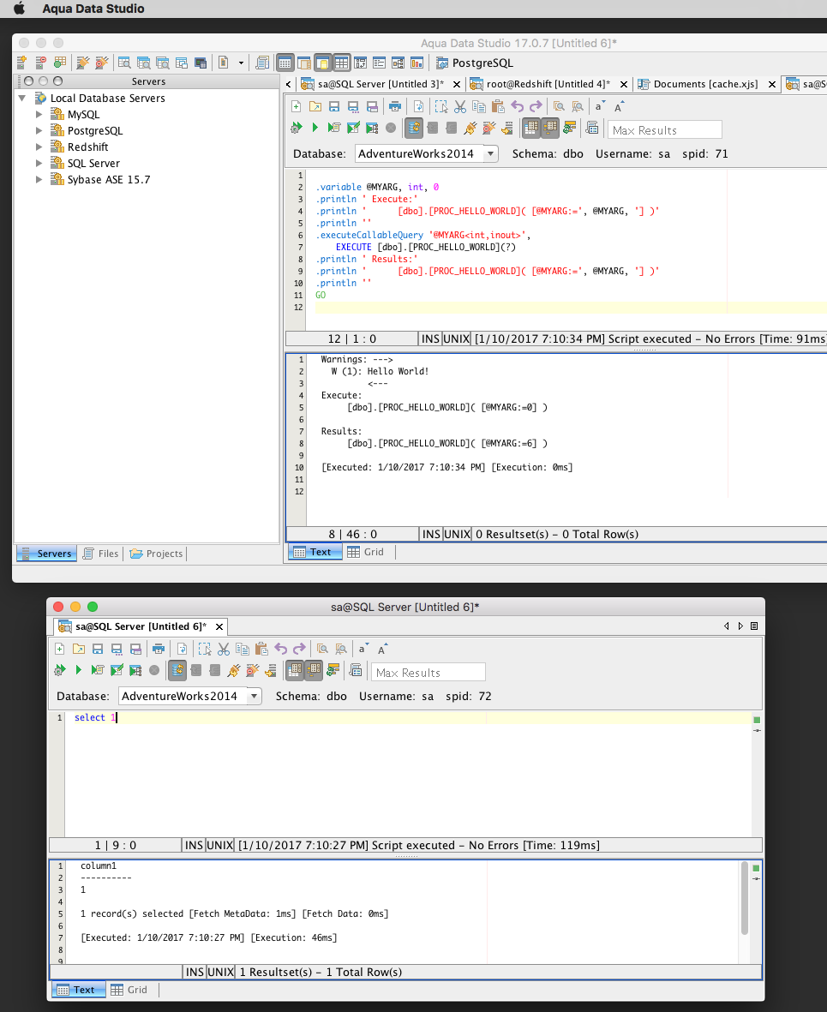The image size is (827, 1012).
Task: Click the Unregister Server icon in main toolbar
Action: click(40, 63)
